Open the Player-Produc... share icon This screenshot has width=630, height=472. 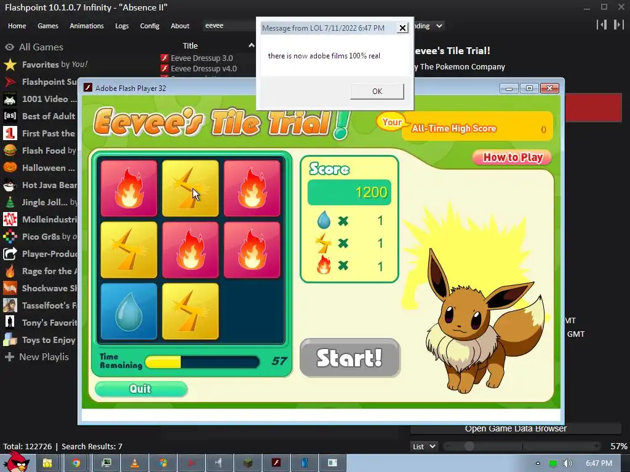[10, 254]
